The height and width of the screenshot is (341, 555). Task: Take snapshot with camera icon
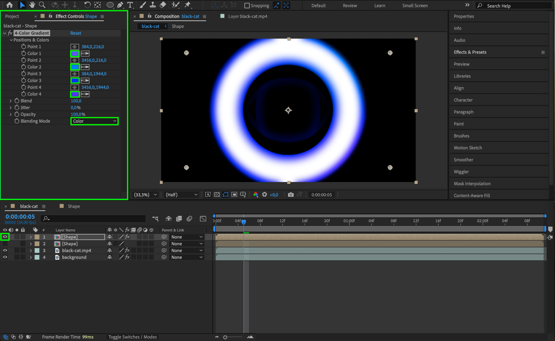[x=291, y=195]
